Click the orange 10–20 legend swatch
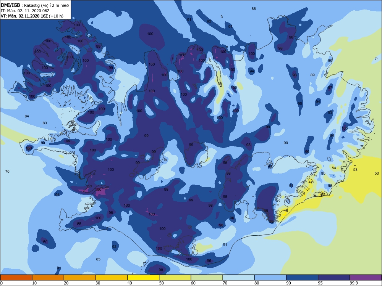This screenshot has height=286, width=382. 48,278
